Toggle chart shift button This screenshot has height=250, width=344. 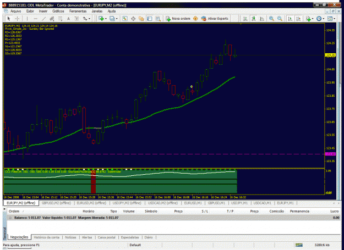(x=298, y=19)
